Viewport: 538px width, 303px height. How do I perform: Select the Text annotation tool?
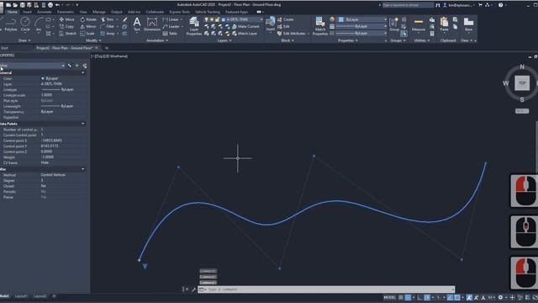[x=136, y=24]
